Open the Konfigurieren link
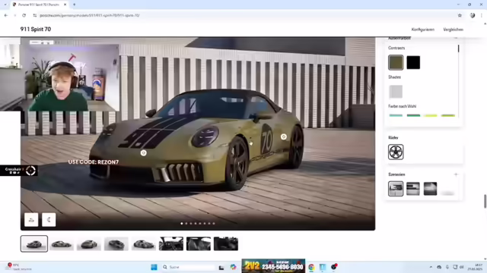The width and height of the screenshot is (487, 273). point(423,30)
